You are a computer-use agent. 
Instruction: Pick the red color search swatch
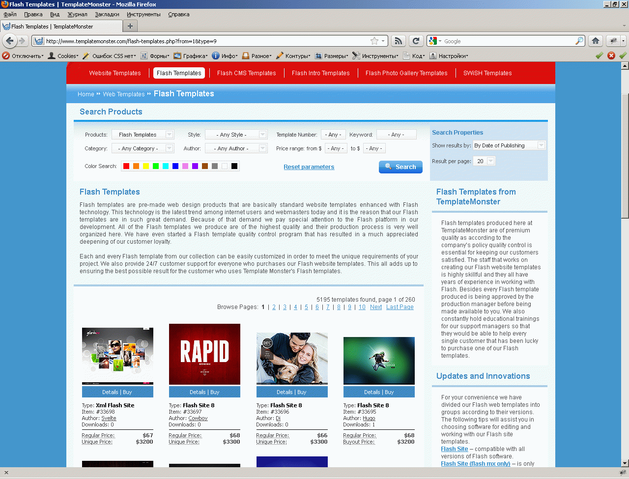coord(126,166)
